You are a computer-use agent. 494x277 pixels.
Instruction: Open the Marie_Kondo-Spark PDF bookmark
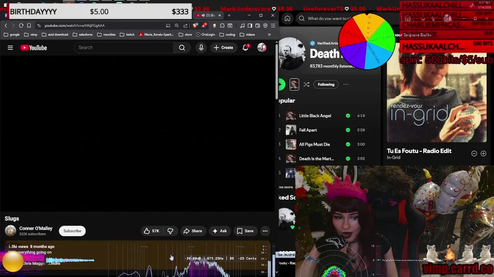click(156, 34)
